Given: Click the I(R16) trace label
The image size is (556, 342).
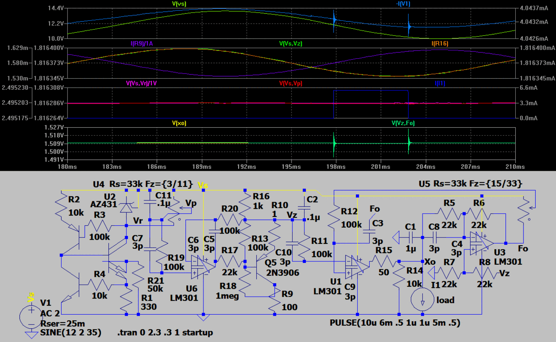Looking at the screenshot, I should click(x=439, y=44).
